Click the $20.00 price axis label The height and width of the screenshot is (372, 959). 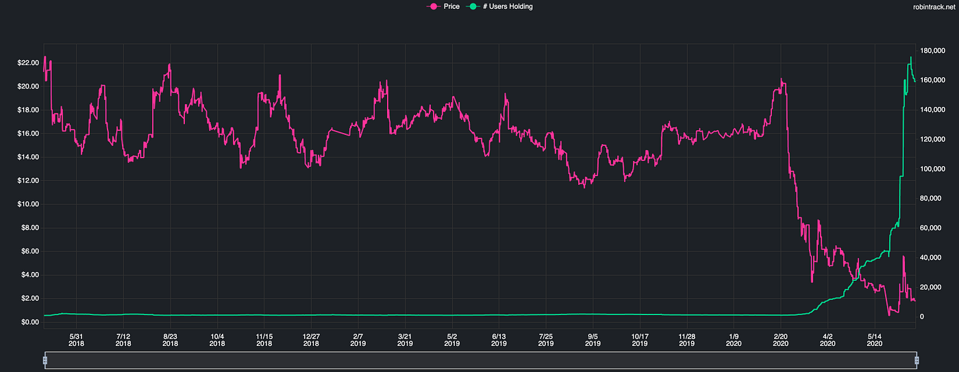[x=27, y=86]
